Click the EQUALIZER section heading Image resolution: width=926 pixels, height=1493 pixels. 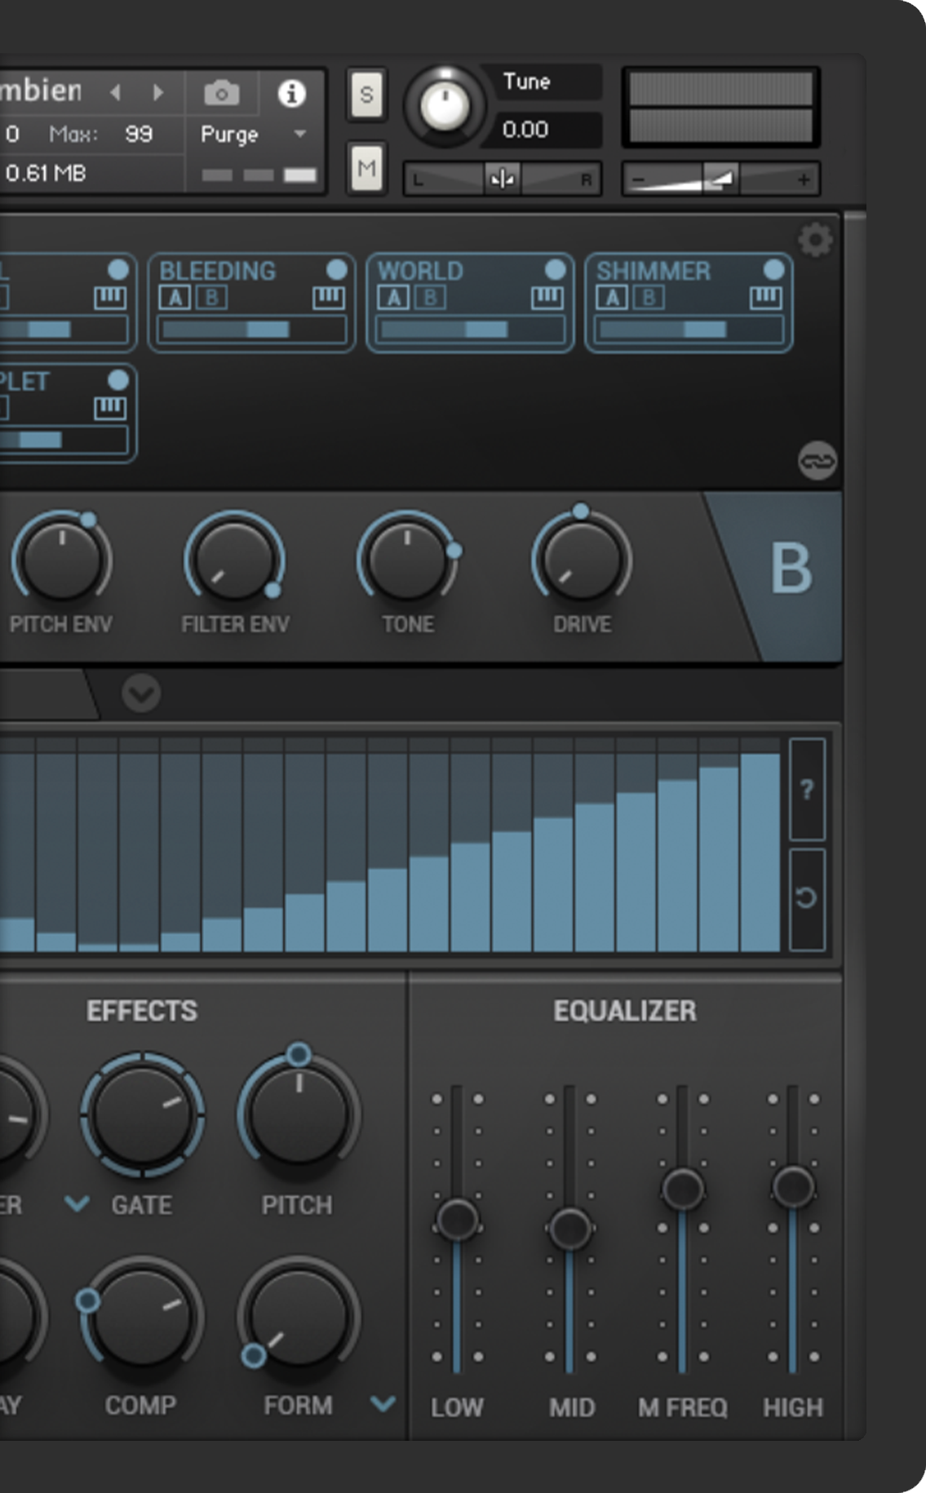[625, 1011]
